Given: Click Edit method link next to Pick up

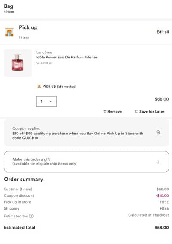Looking at the screenshot, I should pyautogui.click(x=66, y=87).
